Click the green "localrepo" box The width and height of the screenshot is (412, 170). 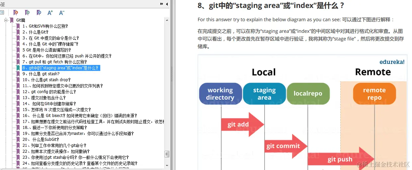click(308, 94)
